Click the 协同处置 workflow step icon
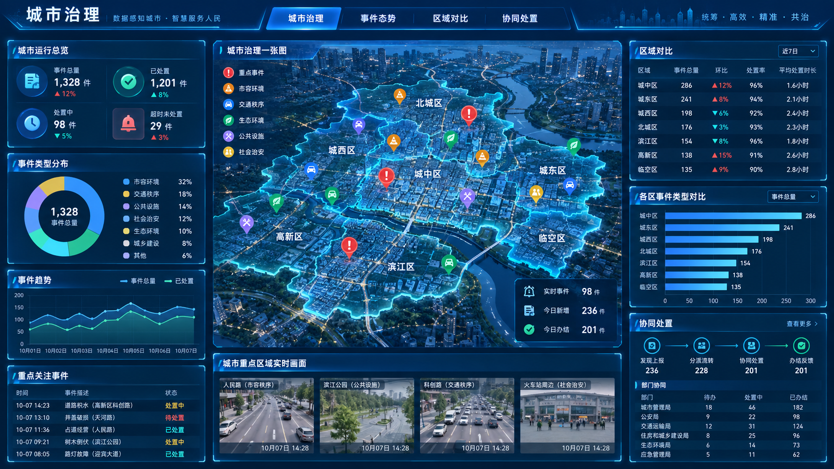The height and width of the screenshot is (469, 834). point(751,345)
